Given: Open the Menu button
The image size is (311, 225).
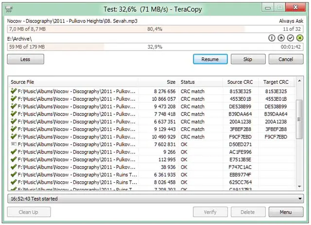Looking at the screenshot, I should point(286,212).
